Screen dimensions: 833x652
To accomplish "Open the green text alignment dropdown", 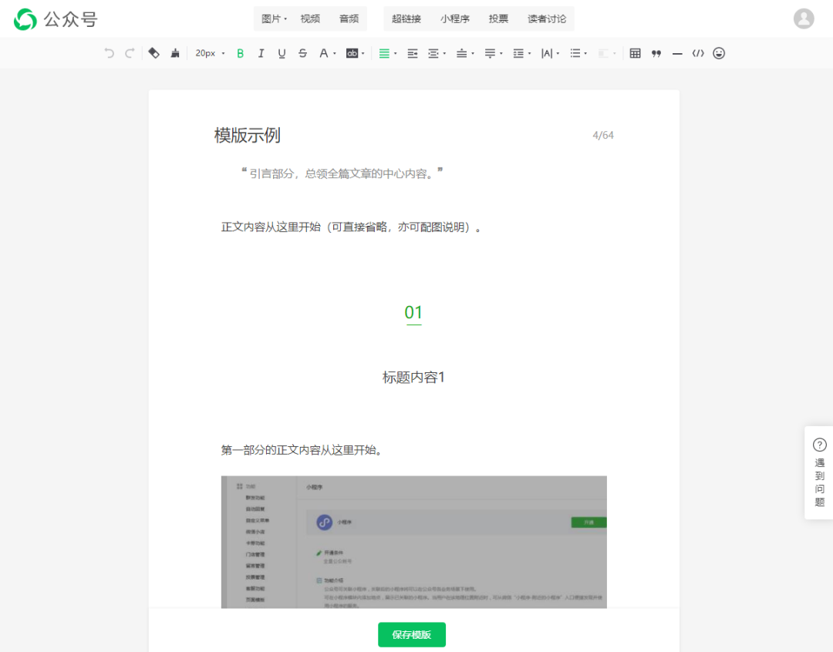I will (387, 53).
